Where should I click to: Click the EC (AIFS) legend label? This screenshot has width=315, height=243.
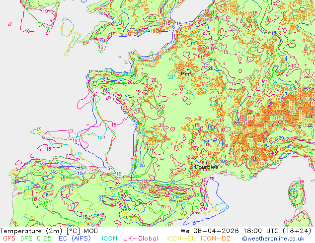(75, 239)
